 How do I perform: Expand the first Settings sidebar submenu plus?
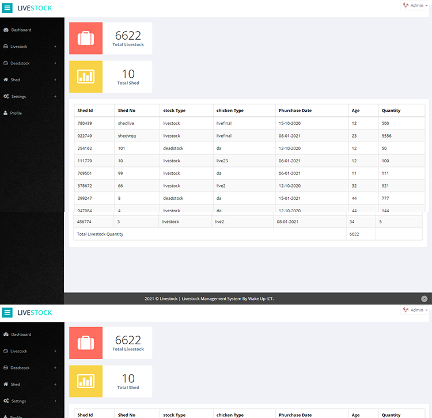pyautogui.click(x=55, y=97)
